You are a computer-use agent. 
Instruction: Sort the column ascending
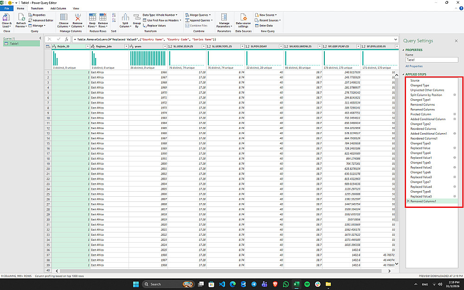coord(114,15)
